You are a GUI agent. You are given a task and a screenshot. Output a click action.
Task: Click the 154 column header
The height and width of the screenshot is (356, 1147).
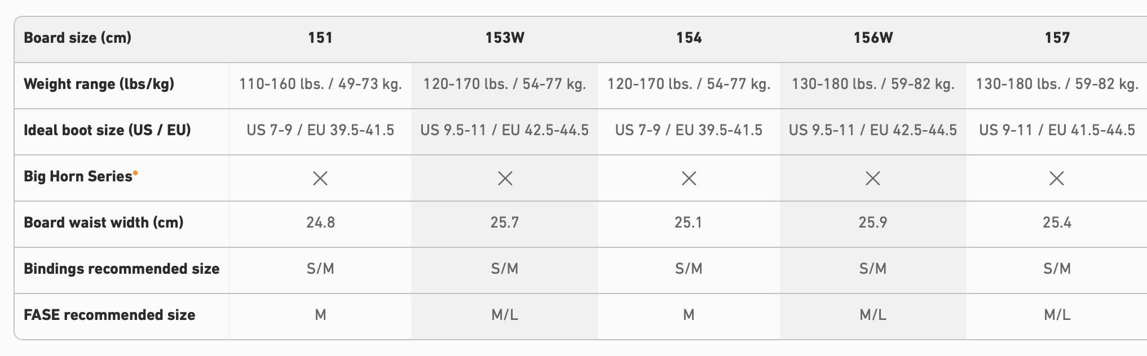click(x=689, y=38)
